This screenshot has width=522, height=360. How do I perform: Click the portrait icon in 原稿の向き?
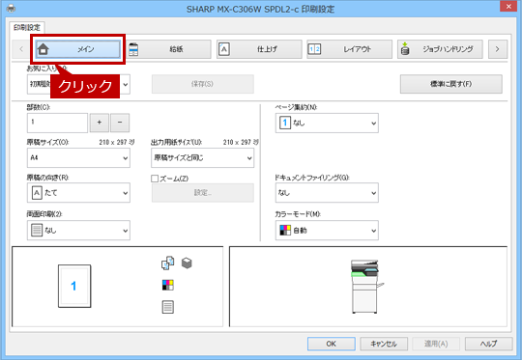[x=37, y=193]
